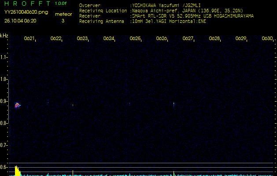Click the 1.1 frequency axis label
Viewport: 277px width, 176px height.
click(3, 57)
